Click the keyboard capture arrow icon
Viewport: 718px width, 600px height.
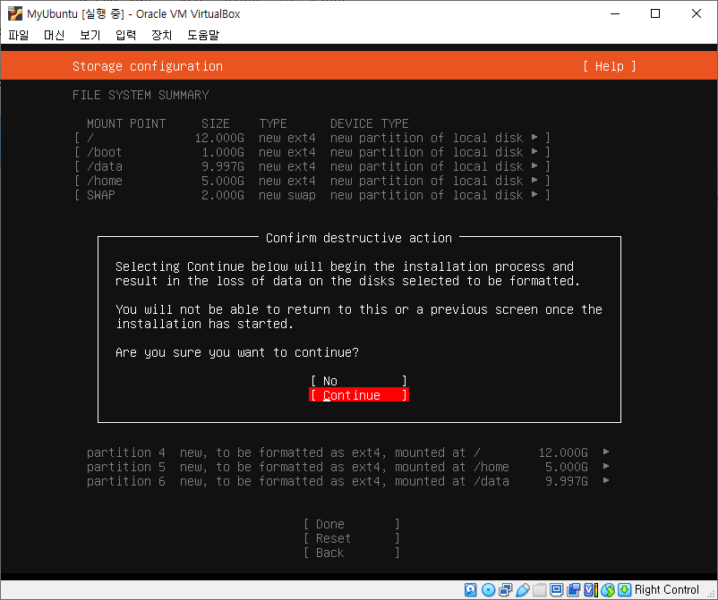(624, 590)
